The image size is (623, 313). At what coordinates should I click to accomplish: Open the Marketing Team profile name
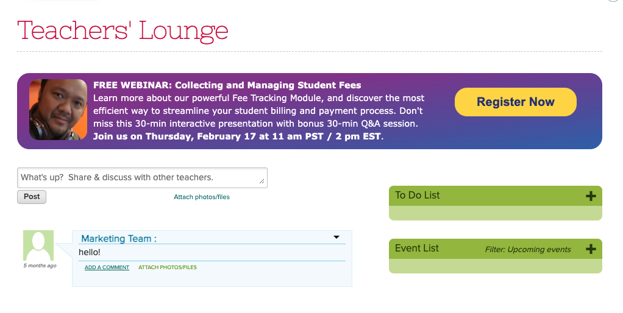tap(119, 239)
